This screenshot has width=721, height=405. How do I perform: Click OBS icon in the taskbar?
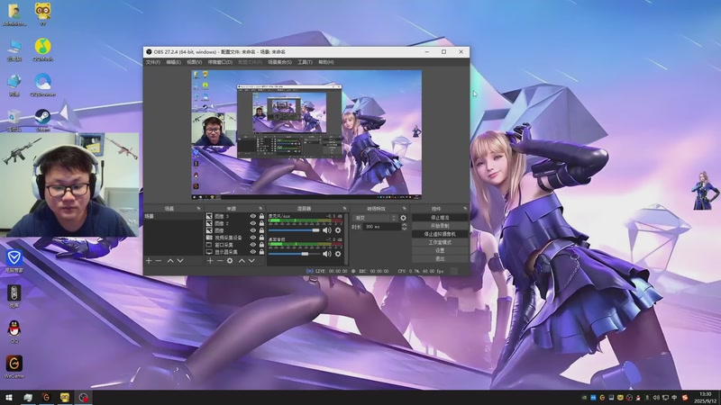(x=83, y=397)
